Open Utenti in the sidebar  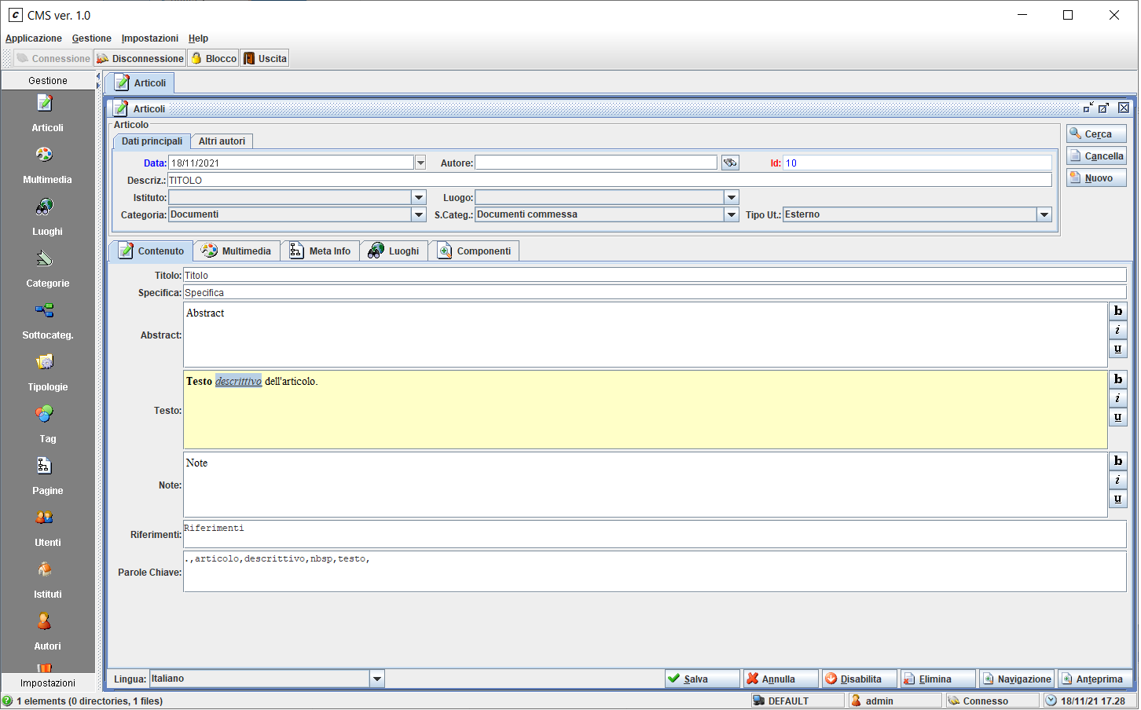tap(47, 529)
